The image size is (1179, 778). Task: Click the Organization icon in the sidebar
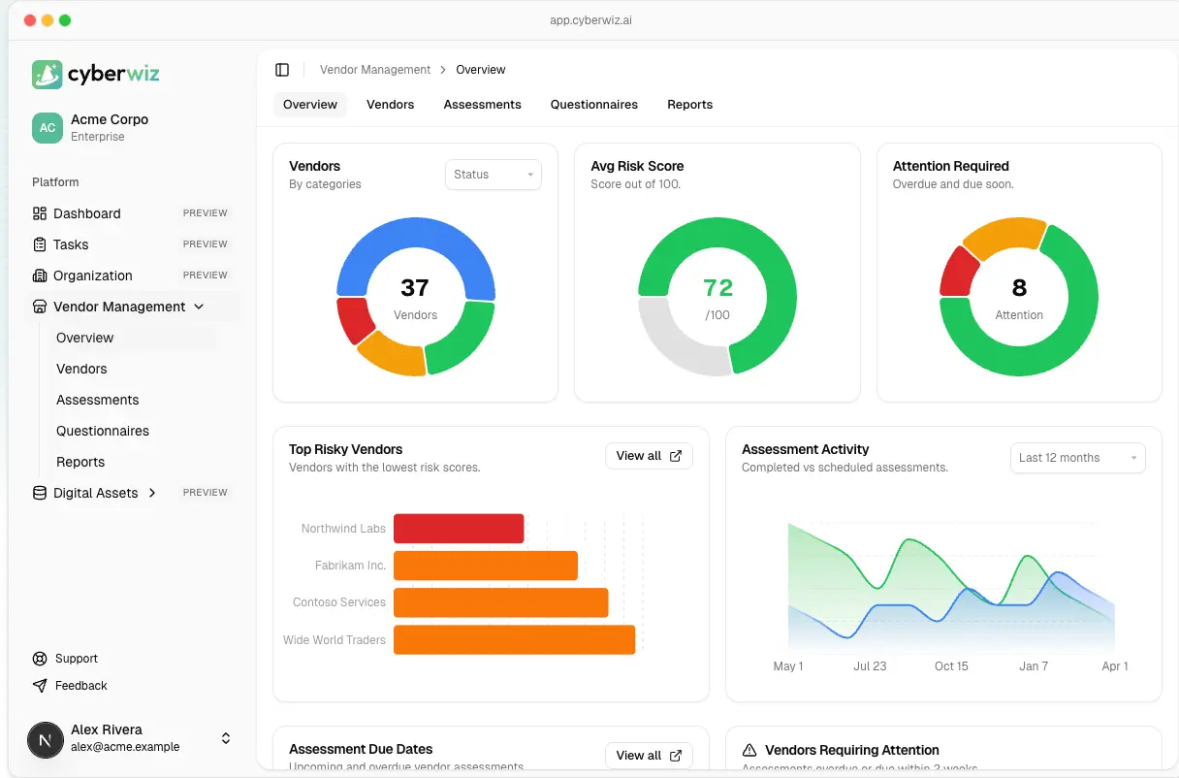click(x=40, y=276)
